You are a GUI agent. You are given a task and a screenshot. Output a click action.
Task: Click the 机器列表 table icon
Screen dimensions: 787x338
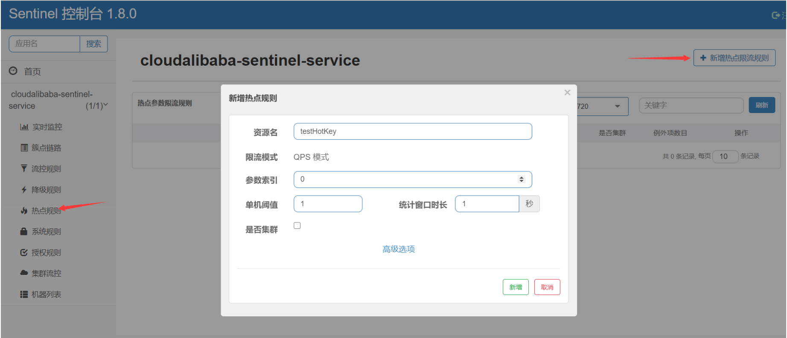coord(24,295)
